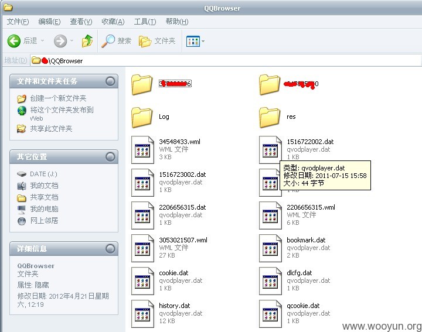Collapse the 文件和文件夹任务 panel
Viewport: 422px width, 332px height.
click(110, 81)
